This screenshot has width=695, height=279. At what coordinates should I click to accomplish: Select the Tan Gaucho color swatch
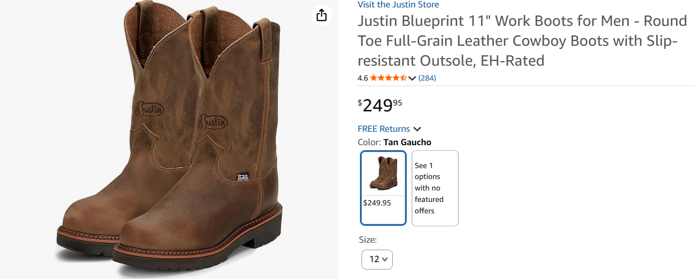[x=383, y=174]
